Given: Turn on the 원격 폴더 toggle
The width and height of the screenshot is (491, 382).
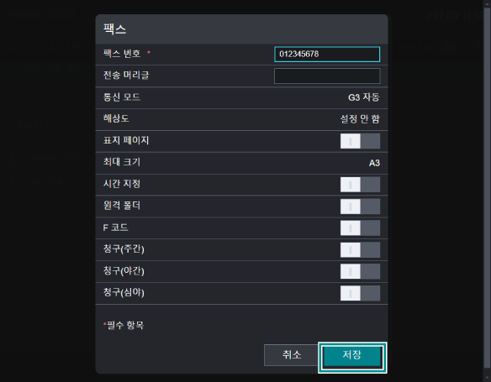Looking at the screenshot, I should [360, 207].
